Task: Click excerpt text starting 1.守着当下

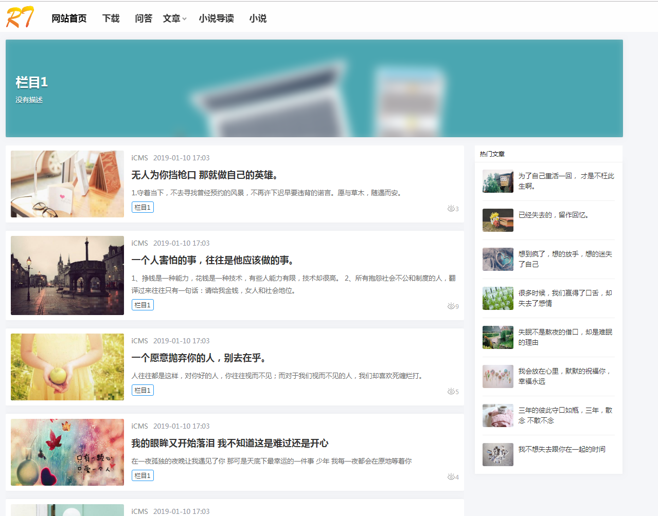Action: pyautogui.click(x=268, y=193)
